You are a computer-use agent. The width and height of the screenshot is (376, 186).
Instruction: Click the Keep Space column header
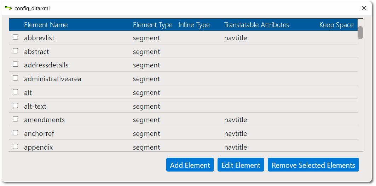(336, 25)
